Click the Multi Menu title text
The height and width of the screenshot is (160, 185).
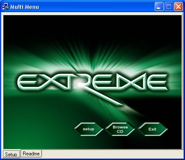coord(25,7)
